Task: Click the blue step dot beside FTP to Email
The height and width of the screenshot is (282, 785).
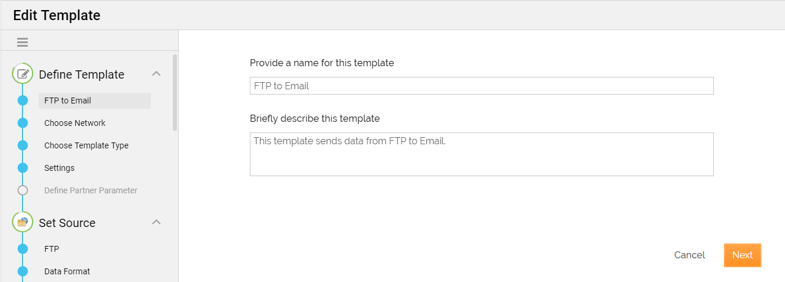Action: click(23, 101)
